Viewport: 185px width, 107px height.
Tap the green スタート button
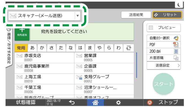tap(164, 84)
